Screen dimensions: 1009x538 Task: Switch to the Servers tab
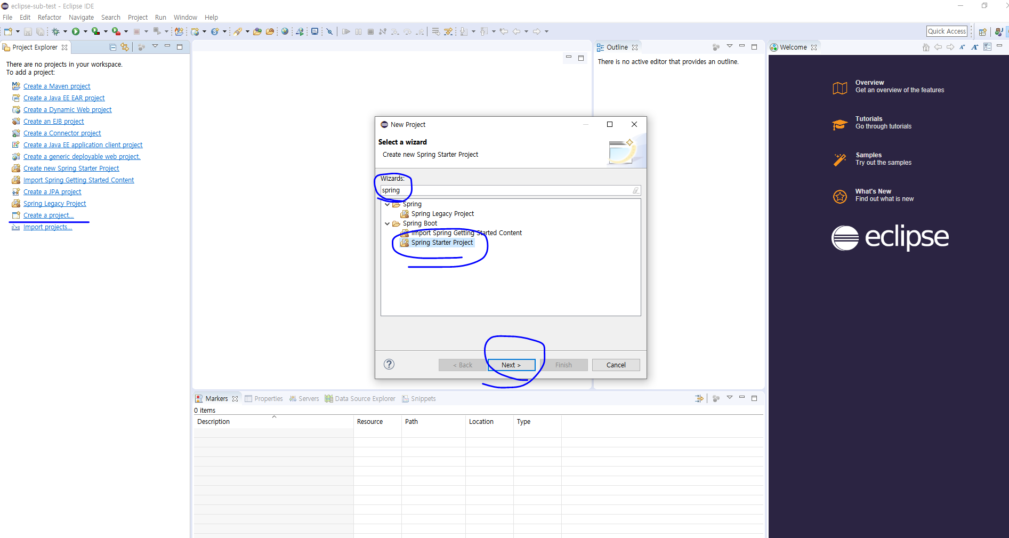[304, 398]
